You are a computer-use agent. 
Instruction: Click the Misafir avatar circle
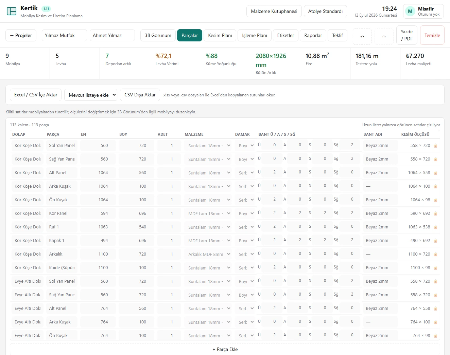[x=410, y=11]
